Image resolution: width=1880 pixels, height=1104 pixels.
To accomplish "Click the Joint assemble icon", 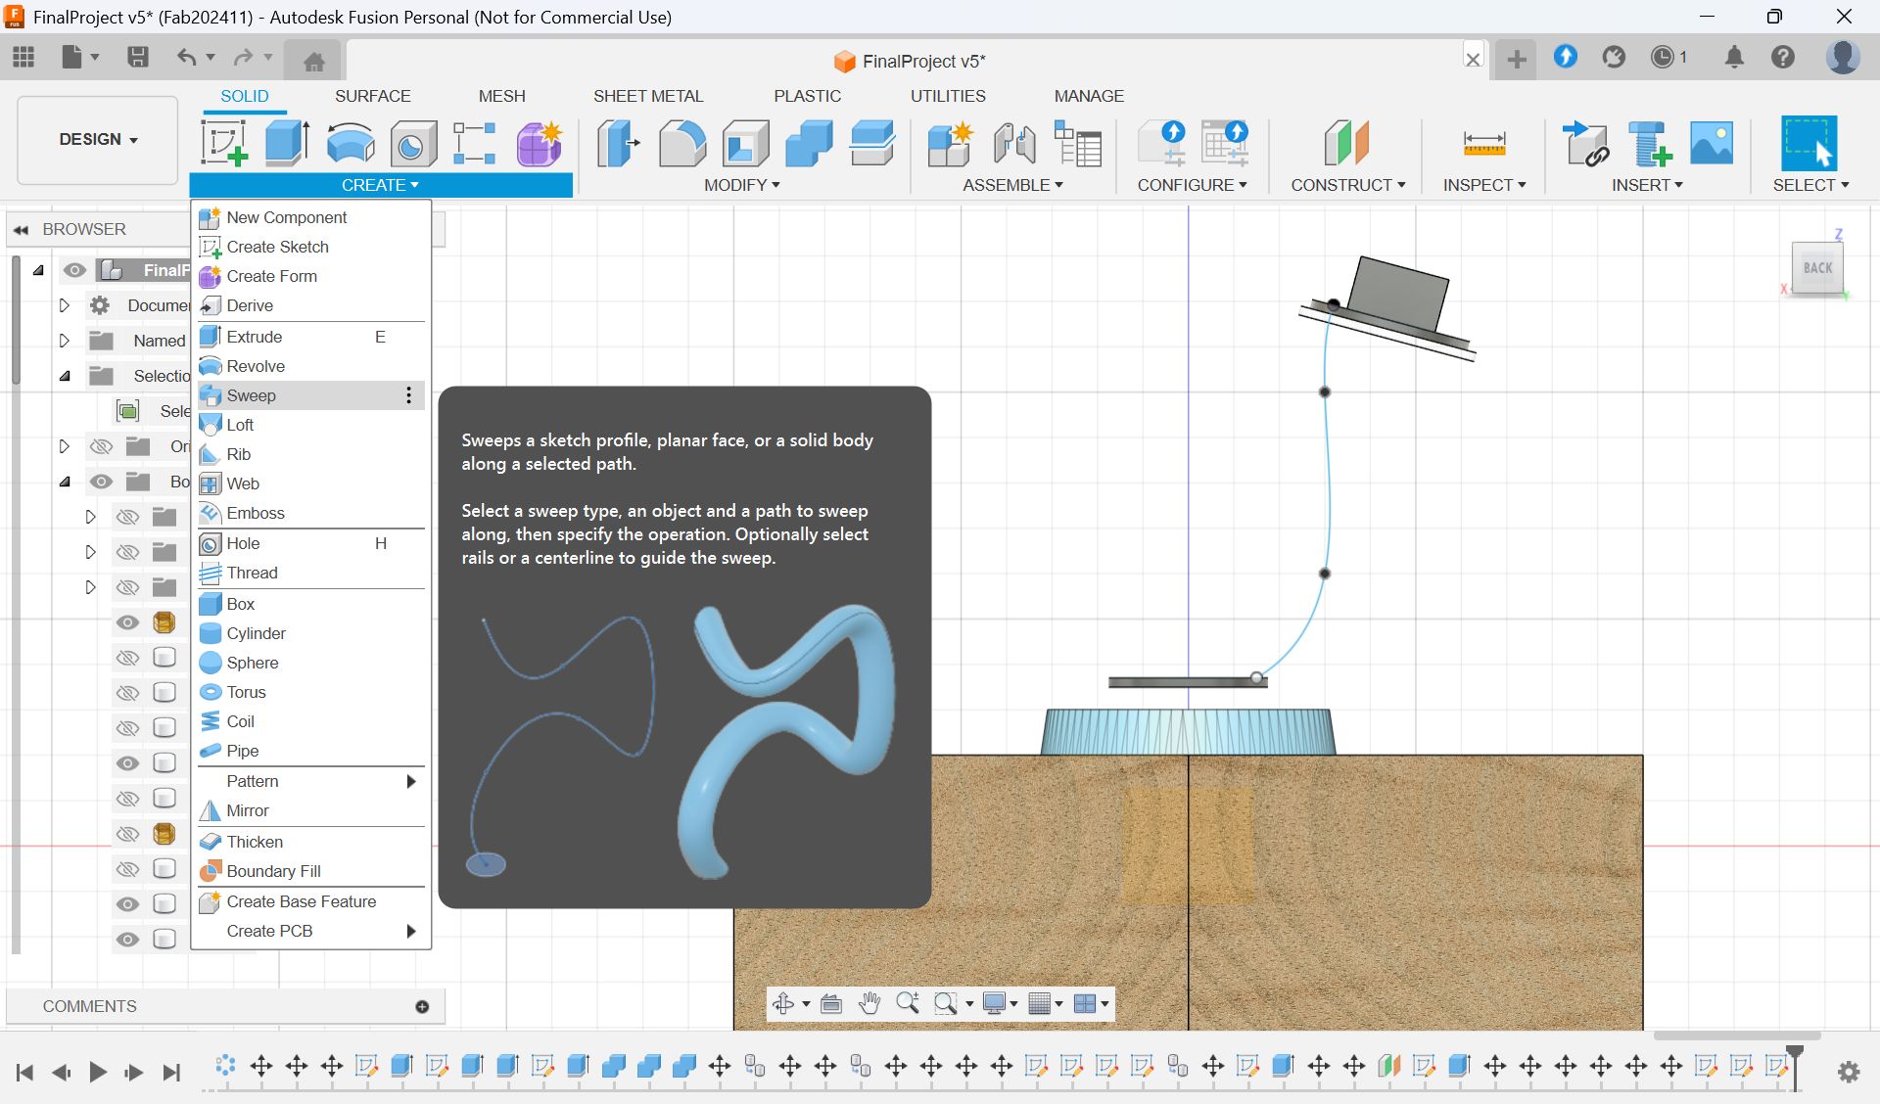I will pyautogui.click(x=1014, y=143).
